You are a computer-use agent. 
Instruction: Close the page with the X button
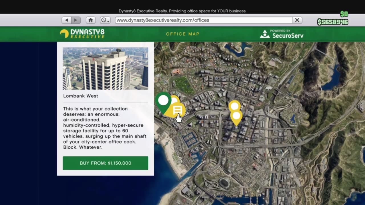[297, 20]
